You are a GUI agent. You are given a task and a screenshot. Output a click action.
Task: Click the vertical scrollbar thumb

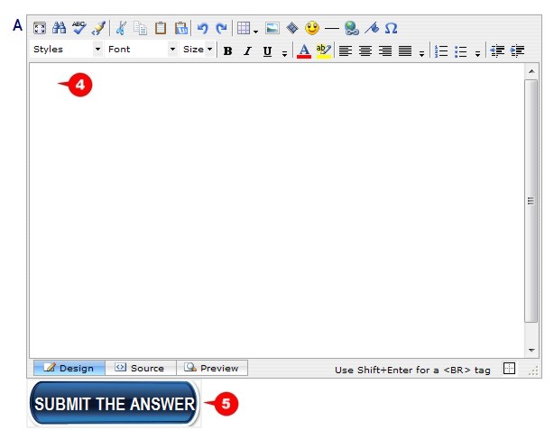(531, 201)
